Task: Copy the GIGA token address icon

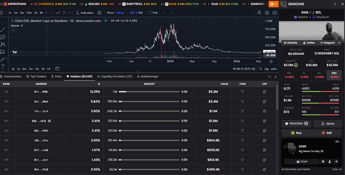Action: coord(310,12)
